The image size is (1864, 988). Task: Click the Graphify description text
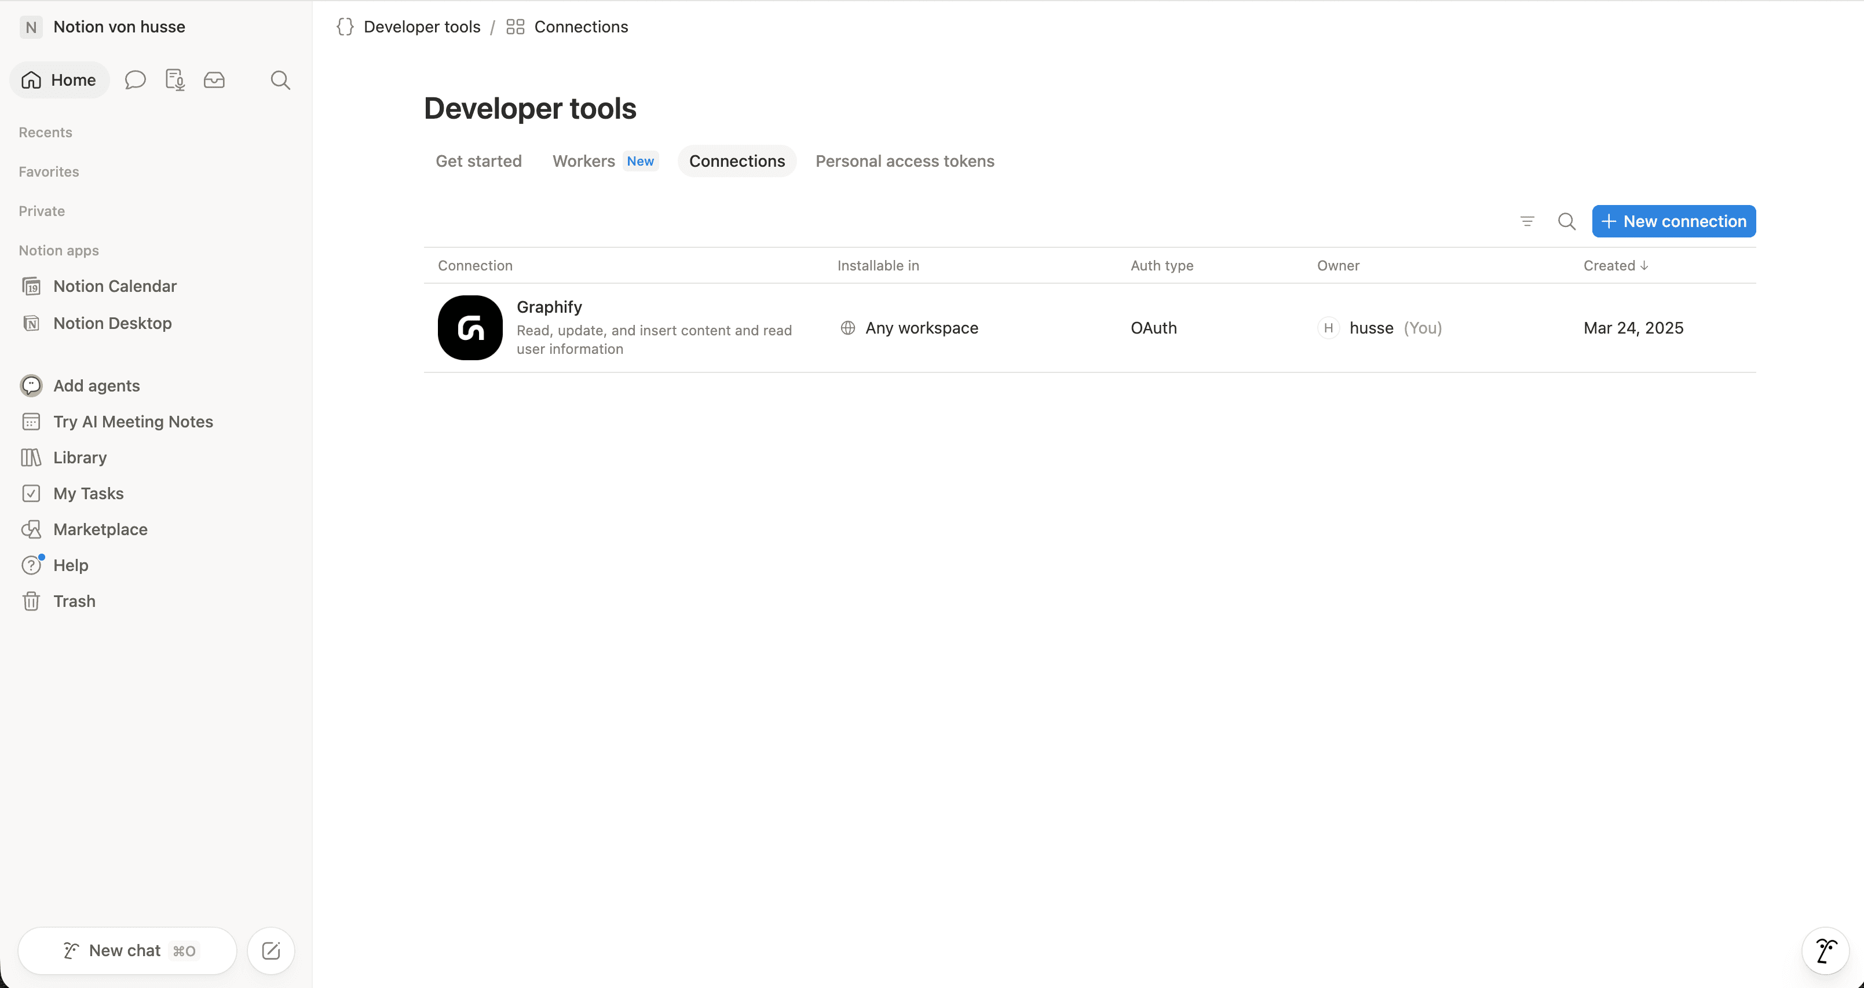click(654, 339)
